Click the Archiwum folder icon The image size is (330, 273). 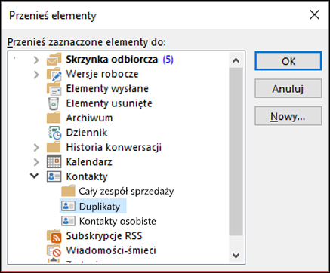[54, 118]
